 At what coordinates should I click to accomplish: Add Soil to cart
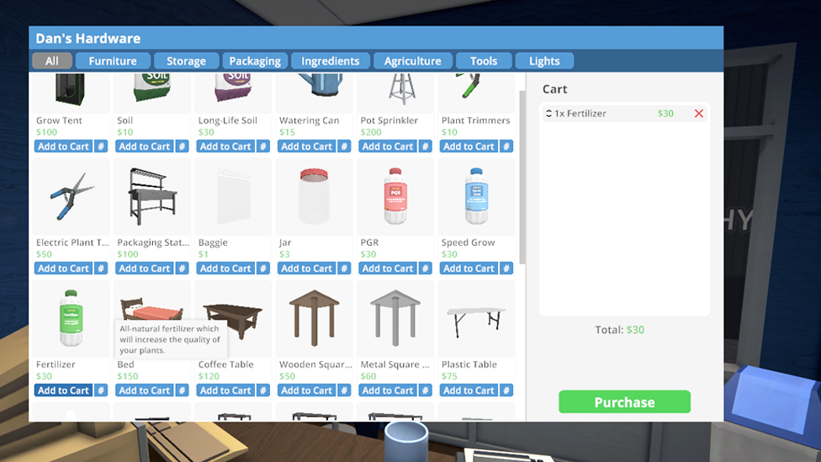(145, 146)
